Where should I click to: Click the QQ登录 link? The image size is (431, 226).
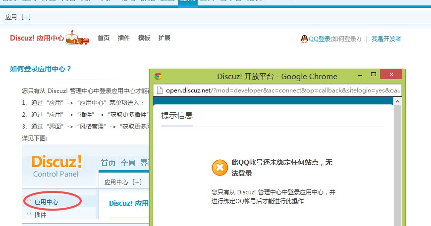coord(320,39)
